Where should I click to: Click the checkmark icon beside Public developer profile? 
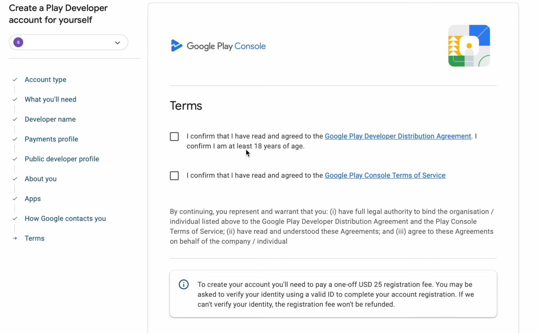pyautogui.click(x=15, y=159)
